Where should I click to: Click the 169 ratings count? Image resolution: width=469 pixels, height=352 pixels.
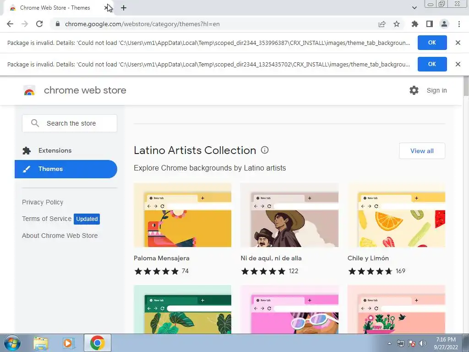[x=400, y=271]
